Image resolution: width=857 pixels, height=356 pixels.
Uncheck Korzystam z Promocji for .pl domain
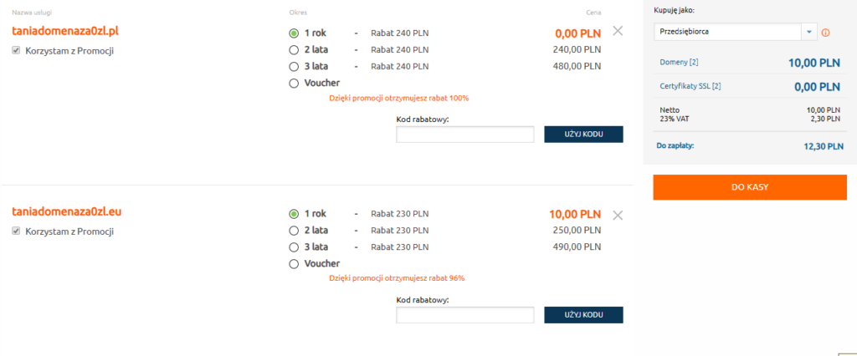coord(17,51)
